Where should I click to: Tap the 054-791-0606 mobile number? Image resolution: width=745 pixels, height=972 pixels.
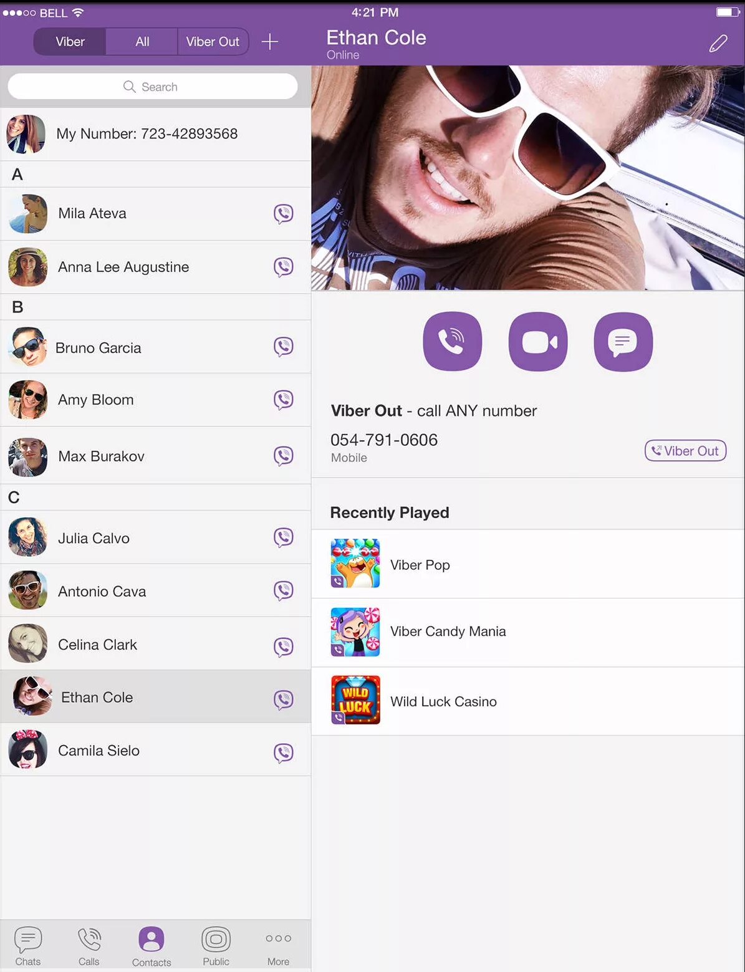point(384,440)
